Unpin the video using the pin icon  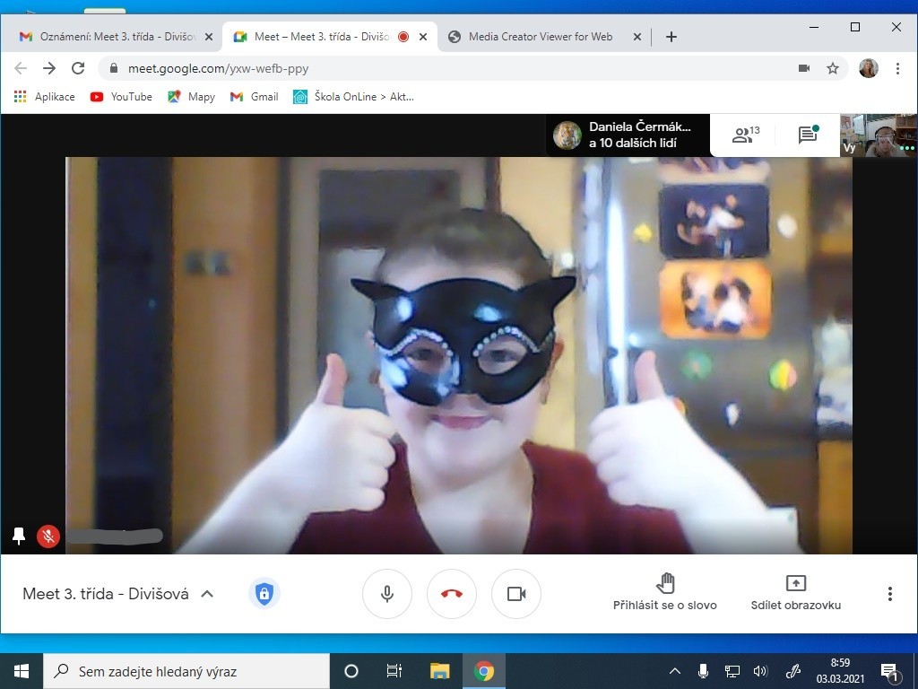[19, 536]
